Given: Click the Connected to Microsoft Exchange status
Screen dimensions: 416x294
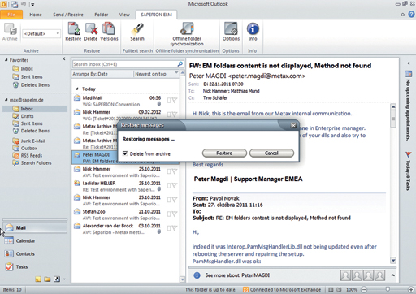Looking at the screenshot, I should 282,289.
